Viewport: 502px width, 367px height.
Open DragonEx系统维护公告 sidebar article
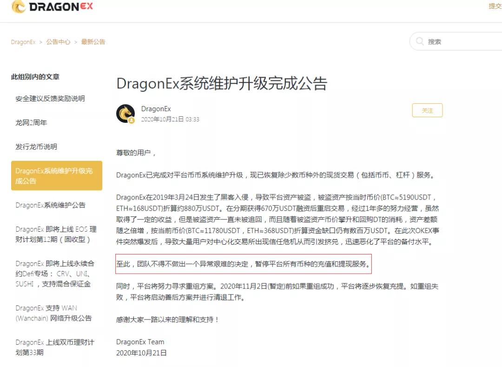(51, 205)
